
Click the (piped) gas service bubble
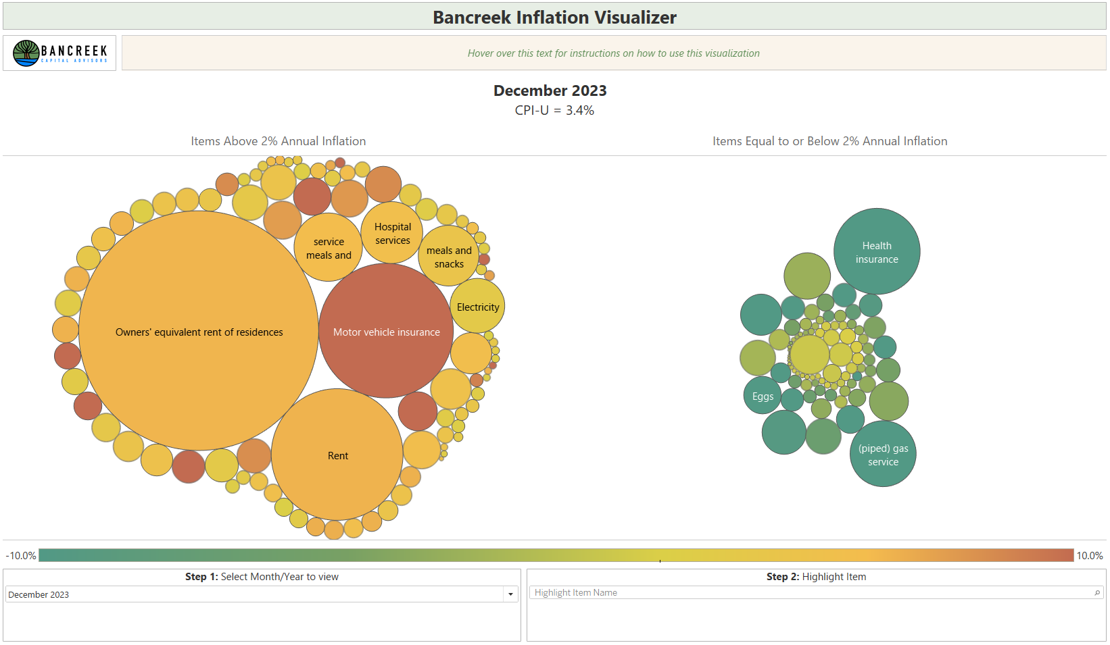(x=882, y=454)
